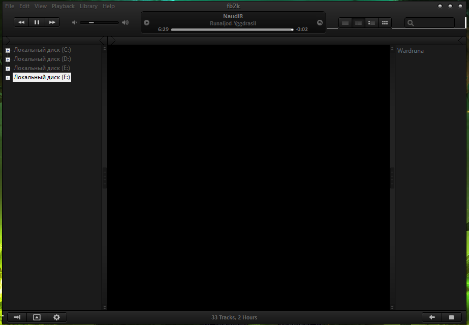Switch to the first plain list view layout
This screenshot has height=325, width=469.
[346, 22]
